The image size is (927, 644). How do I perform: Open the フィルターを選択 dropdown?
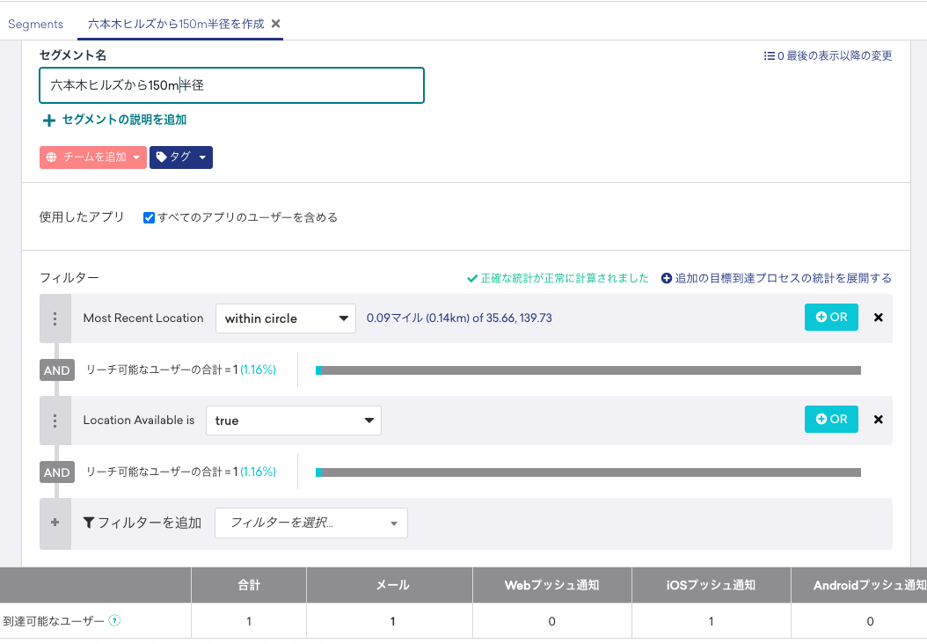tap(310, 523)
